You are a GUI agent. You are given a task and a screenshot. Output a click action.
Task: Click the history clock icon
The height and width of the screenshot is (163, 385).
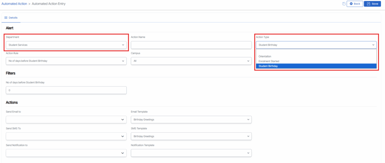point(344,4)
